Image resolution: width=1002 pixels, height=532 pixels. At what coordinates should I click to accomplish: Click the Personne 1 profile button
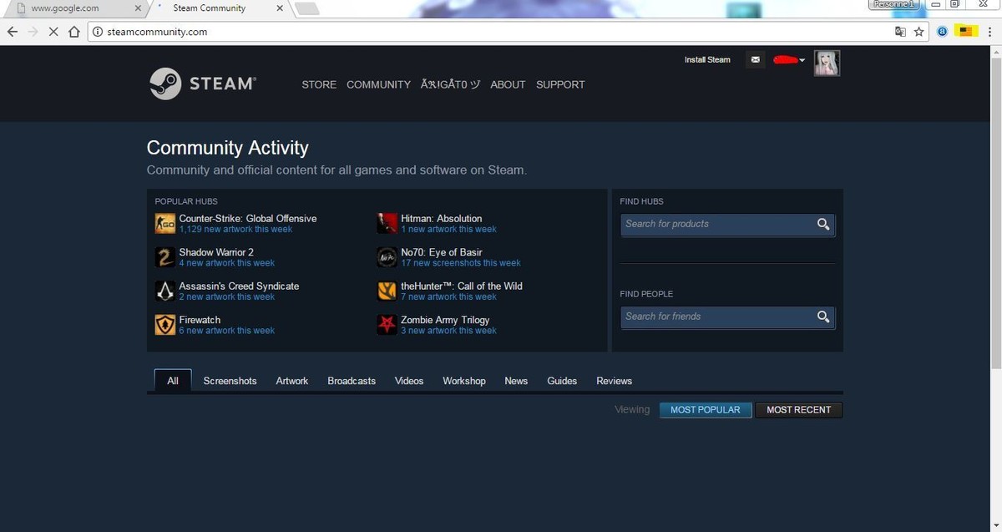tap(893, 4)
